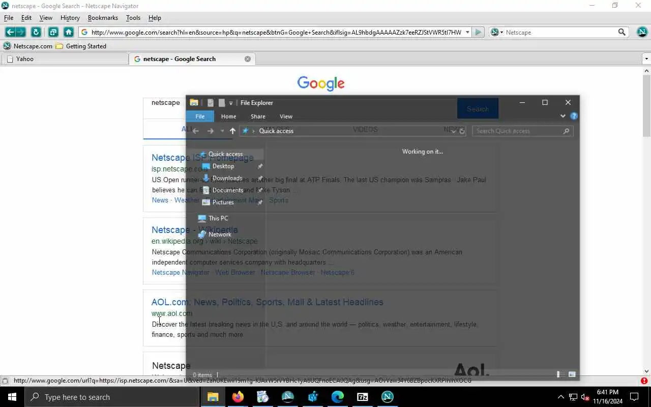This screenshot has width=651, height=407.
Task: Click the Netscape back arrow button
Action: point(10,32)
